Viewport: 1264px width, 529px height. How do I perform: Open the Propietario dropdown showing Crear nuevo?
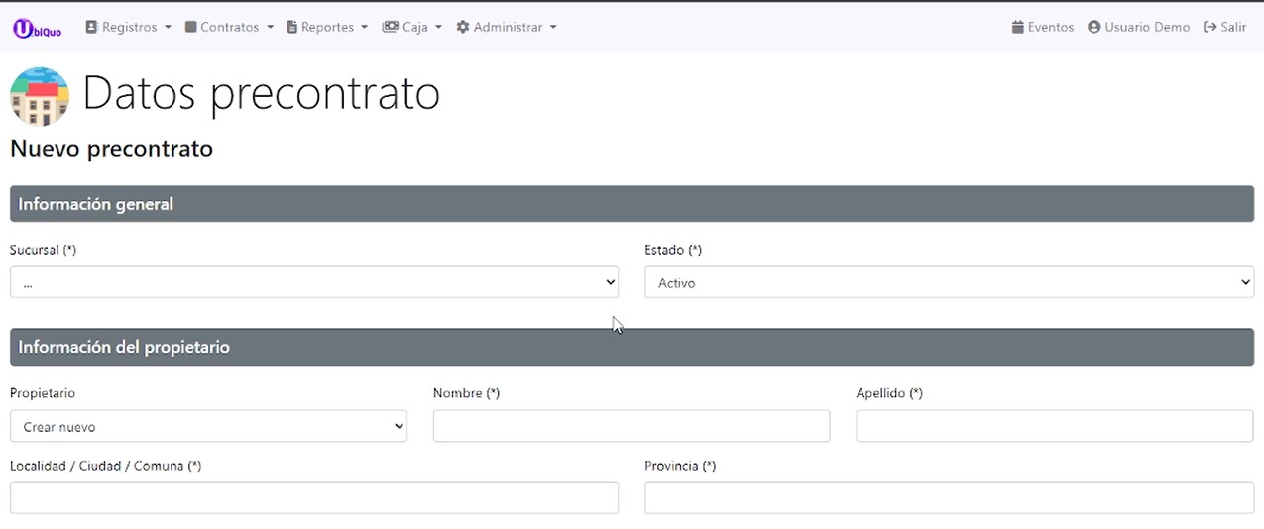pyautogui.click(x=208, y=426)
